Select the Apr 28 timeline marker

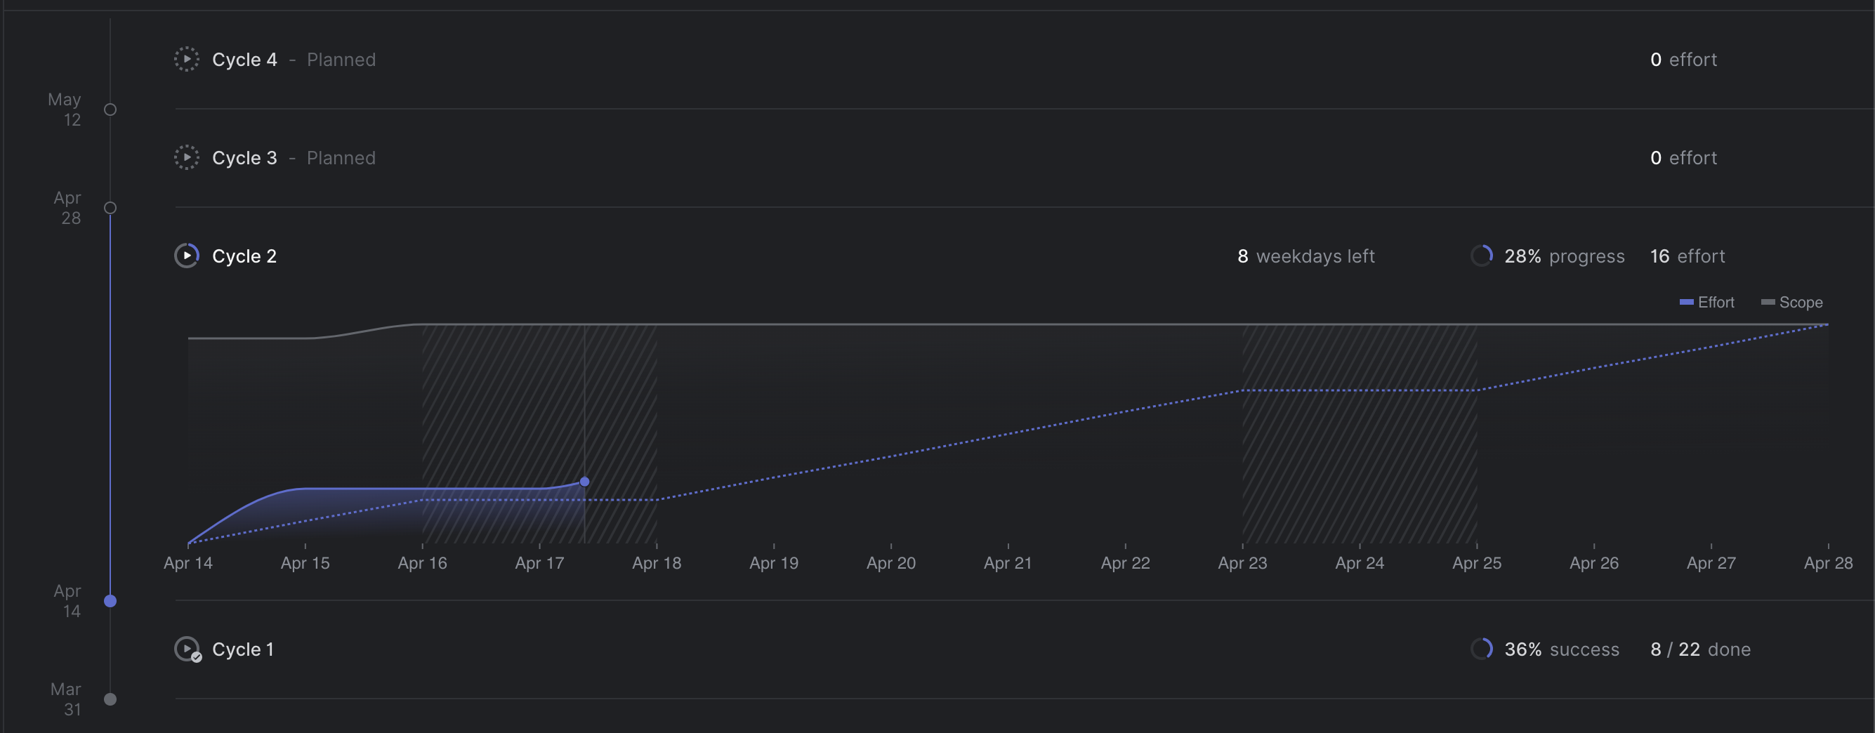(x=110, y=207)
